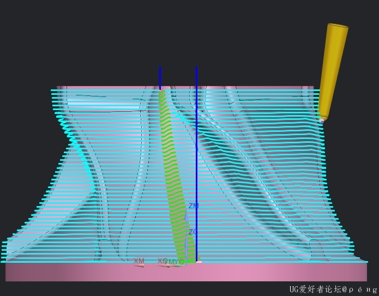Select the pink base plate of the part
Screen dimensions: 379x296
click(186, 272)
